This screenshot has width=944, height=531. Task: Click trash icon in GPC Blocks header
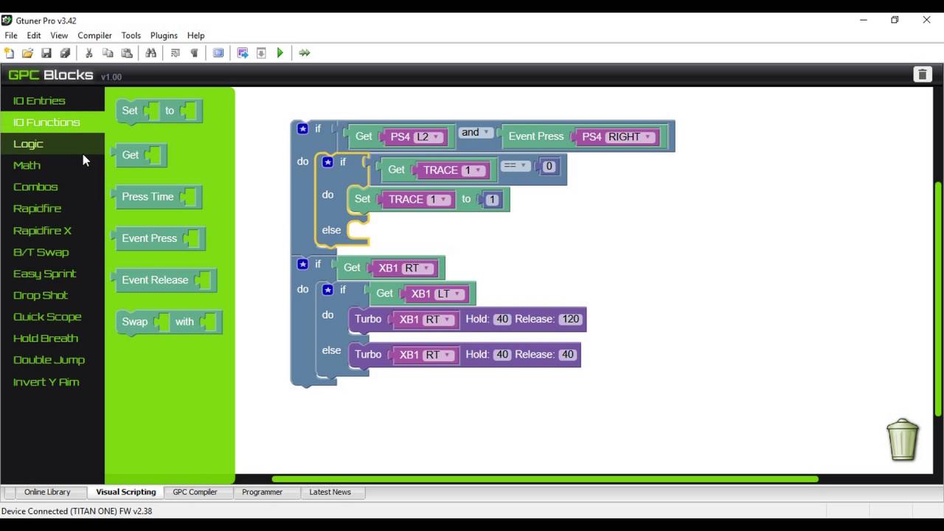(923, 74)
